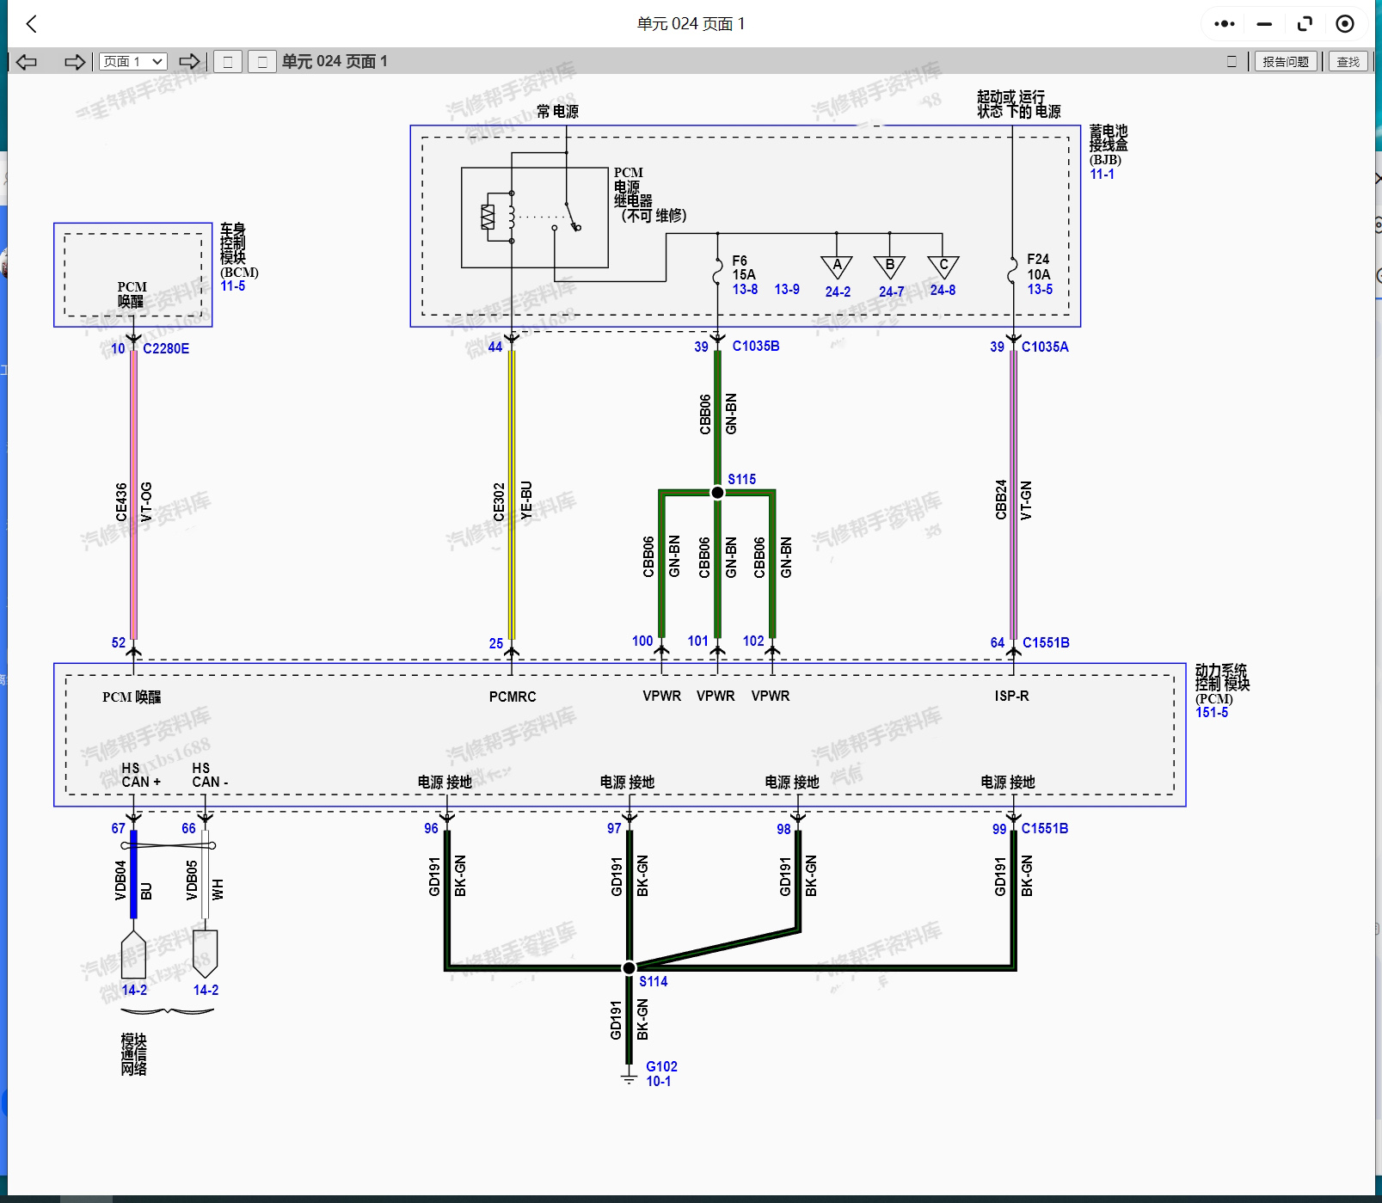Click the back chevron at top left

[32, 24]
